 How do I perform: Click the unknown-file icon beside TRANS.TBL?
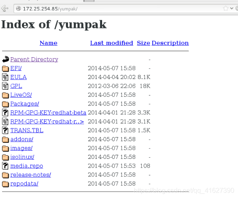tap(5, 130)
